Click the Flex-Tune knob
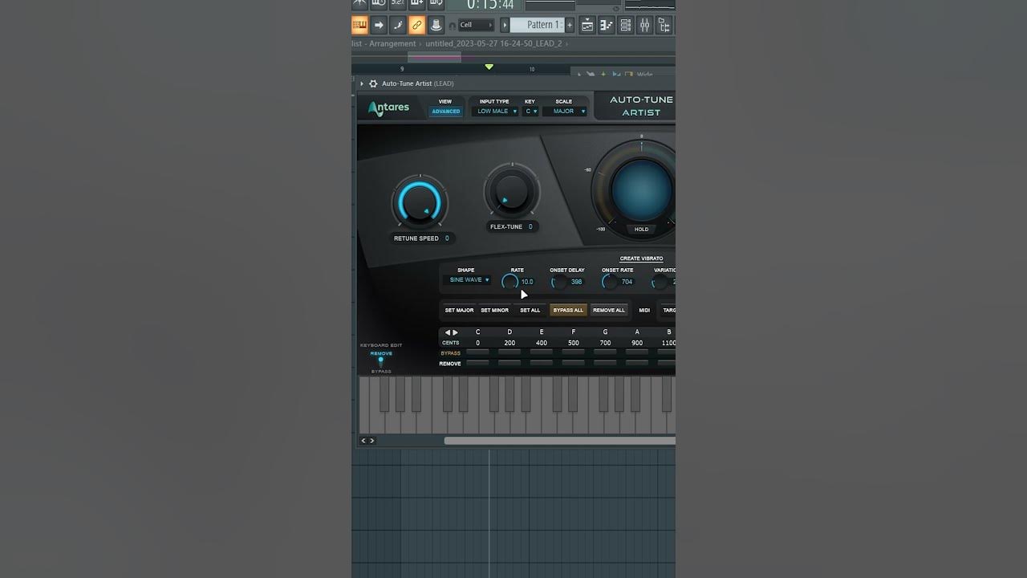Viewport: 1027px width, 578px height. point(511,192)
